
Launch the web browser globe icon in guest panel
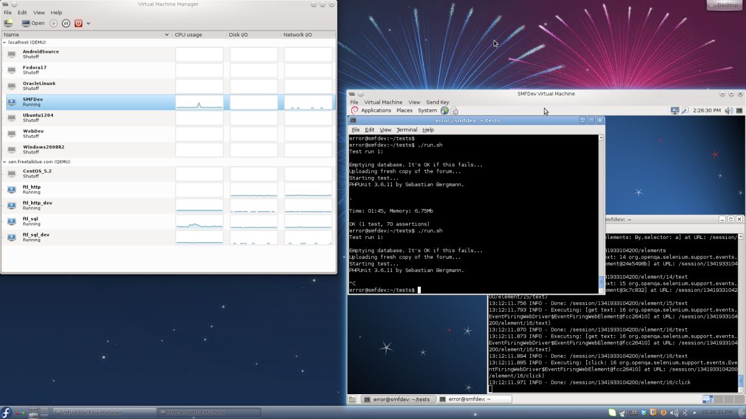pos(444,110)
